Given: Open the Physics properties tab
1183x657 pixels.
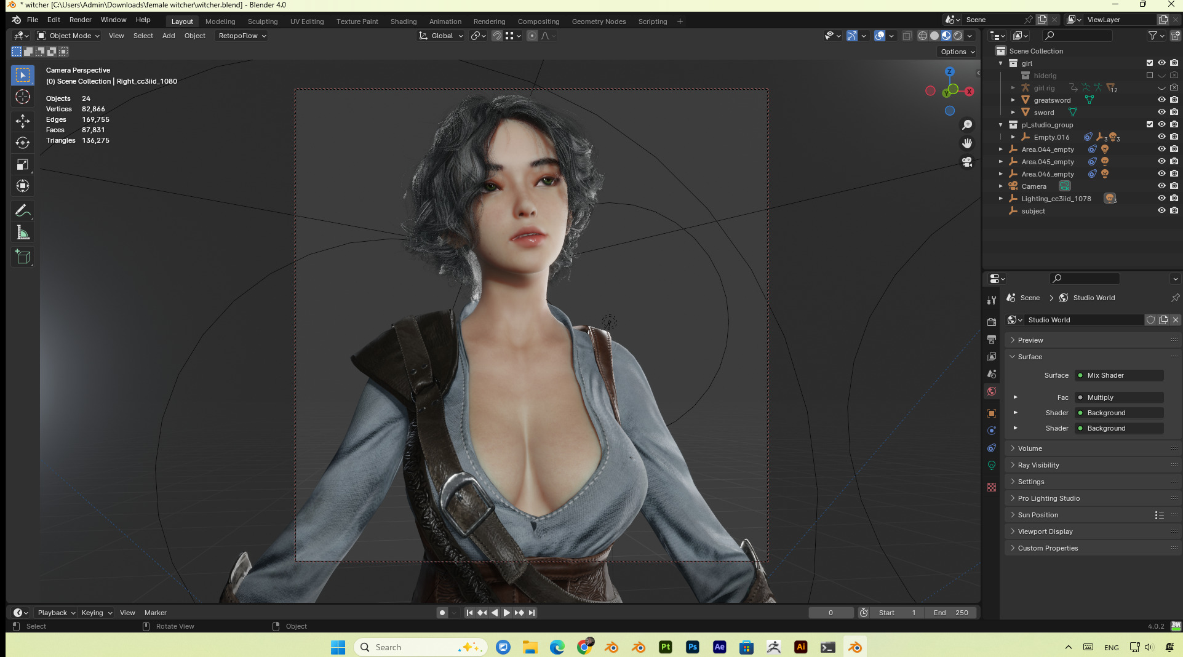Looking at the screenshot, I should point(991,431).
